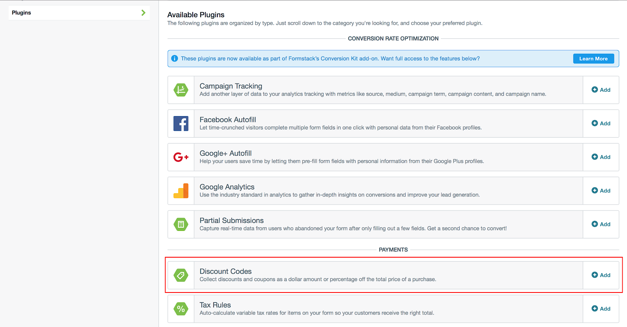This screenshot has width=627, height=327.
Task: Click the Campaign Tracking plugin icon
Action: (x=181, y=90)
